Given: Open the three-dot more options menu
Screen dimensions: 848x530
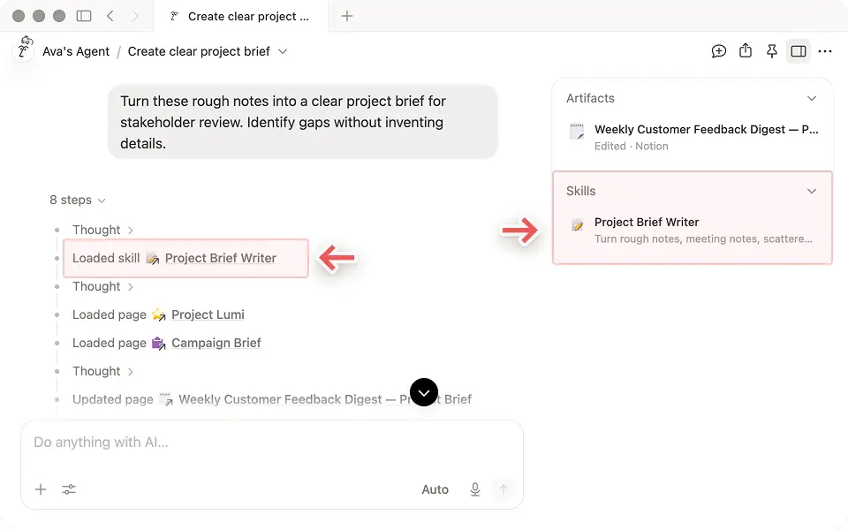Looking at the screenshot, I should pos(825,51).
